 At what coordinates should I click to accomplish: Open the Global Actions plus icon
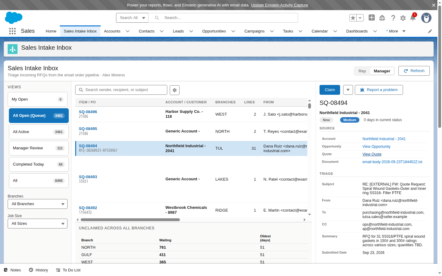tap(372, 17)
